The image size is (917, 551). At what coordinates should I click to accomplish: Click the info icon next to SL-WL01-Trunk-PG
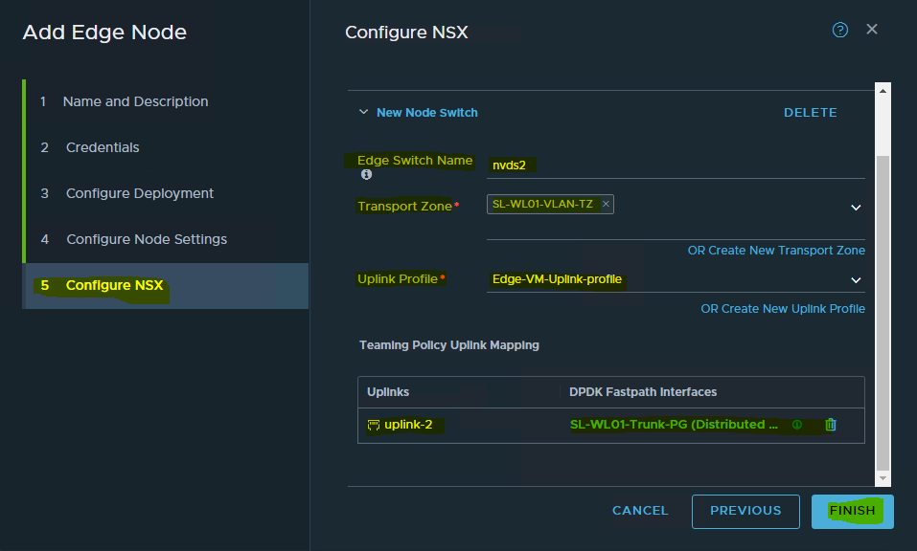pos(797,425)
